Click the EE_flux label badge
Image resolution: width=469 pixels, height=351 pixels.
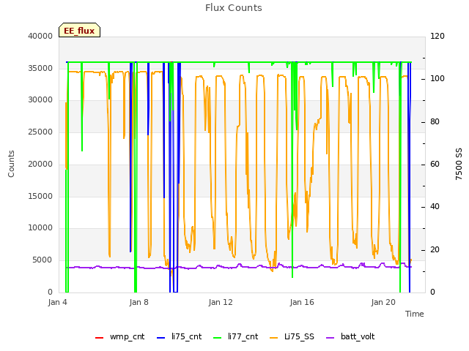[x=79, y=30]
